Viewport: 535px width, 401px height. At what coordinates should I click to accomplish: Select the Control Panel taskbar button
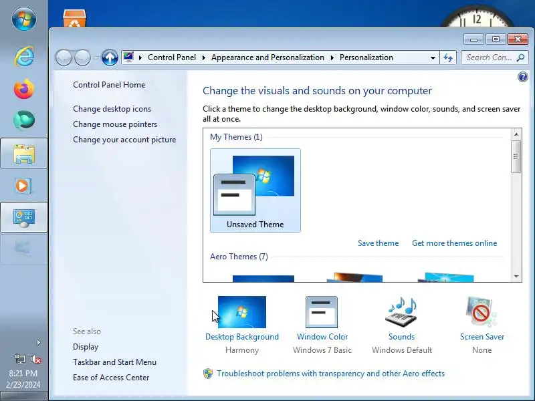point(24,217)
